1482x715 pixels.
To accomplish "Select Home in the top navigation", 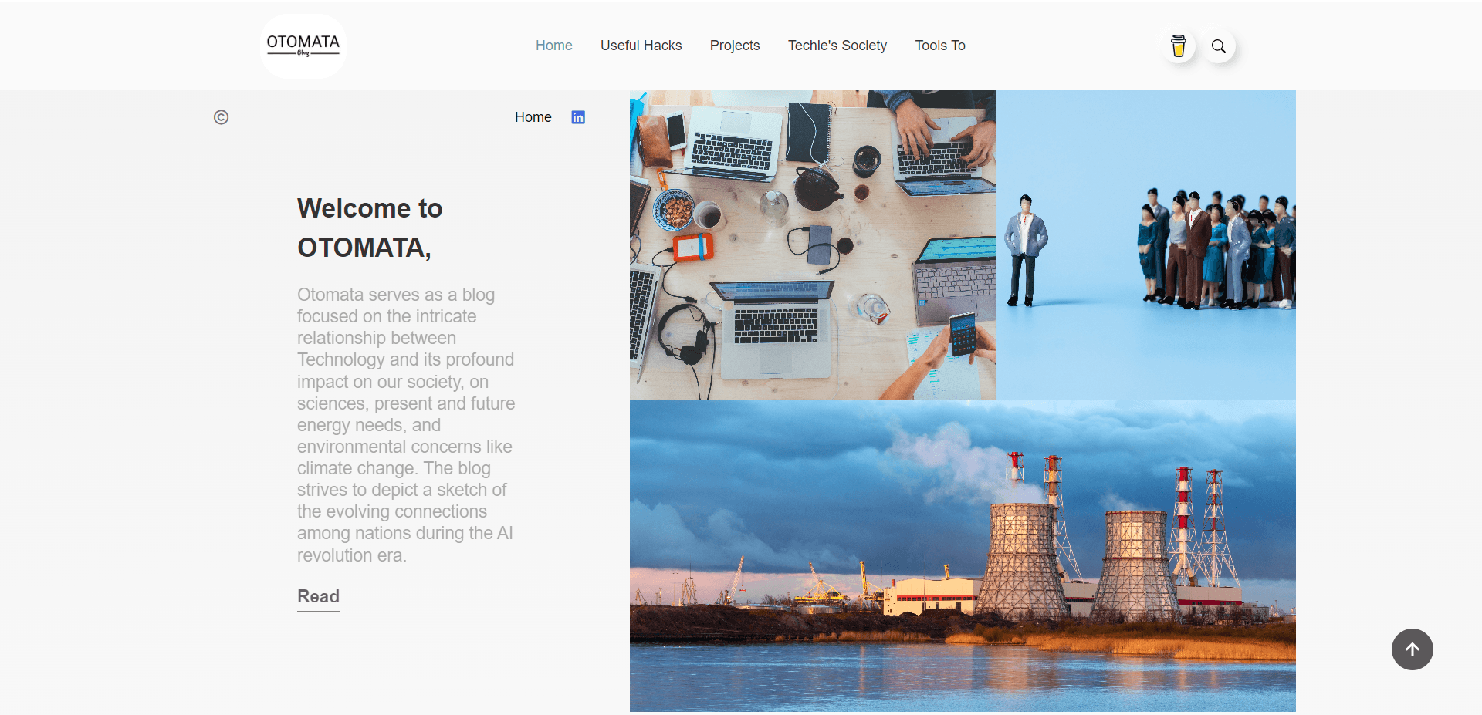I will pos(554,46).
